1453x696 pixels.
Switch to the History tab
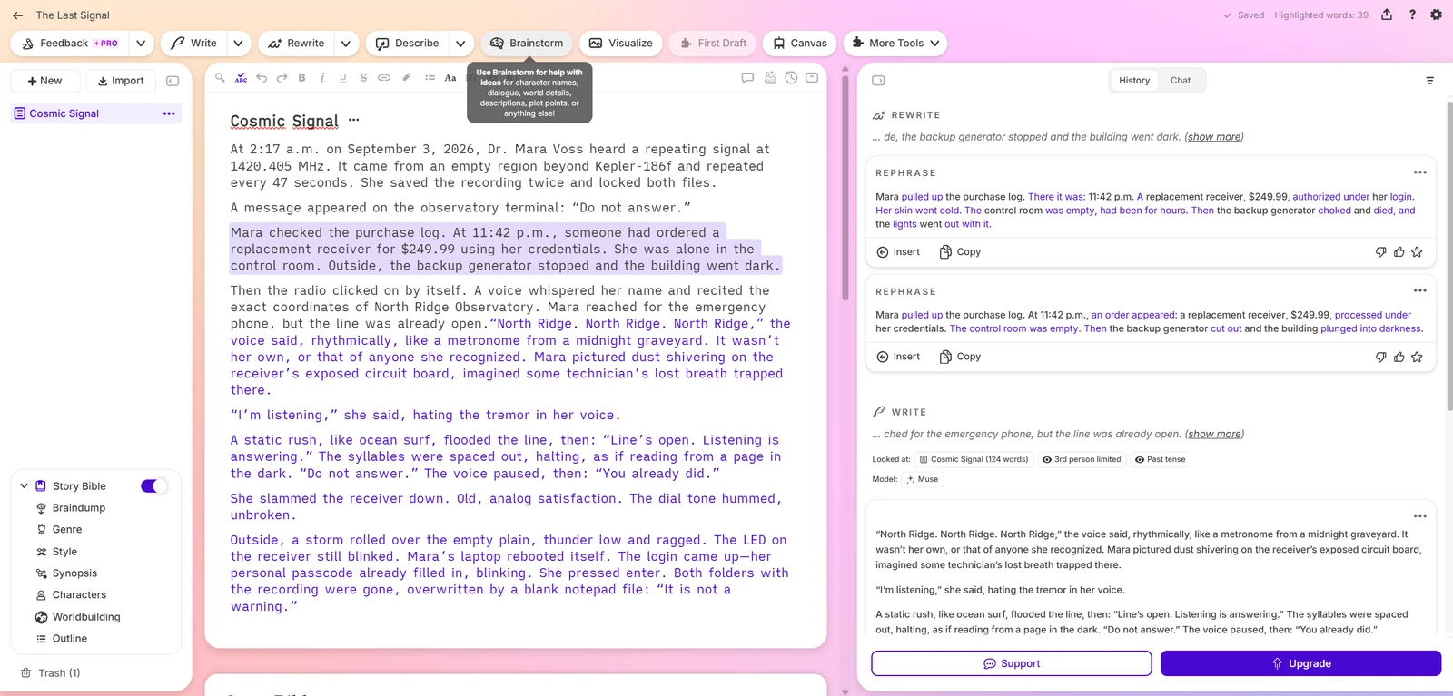[1134, 81]
